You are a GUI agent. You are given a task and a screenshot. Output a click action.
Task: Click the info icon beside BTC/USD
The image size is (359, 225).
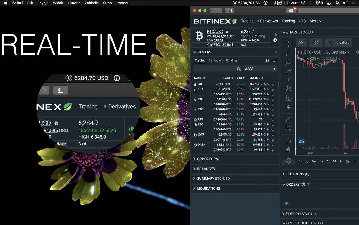(x=227, y=32)
